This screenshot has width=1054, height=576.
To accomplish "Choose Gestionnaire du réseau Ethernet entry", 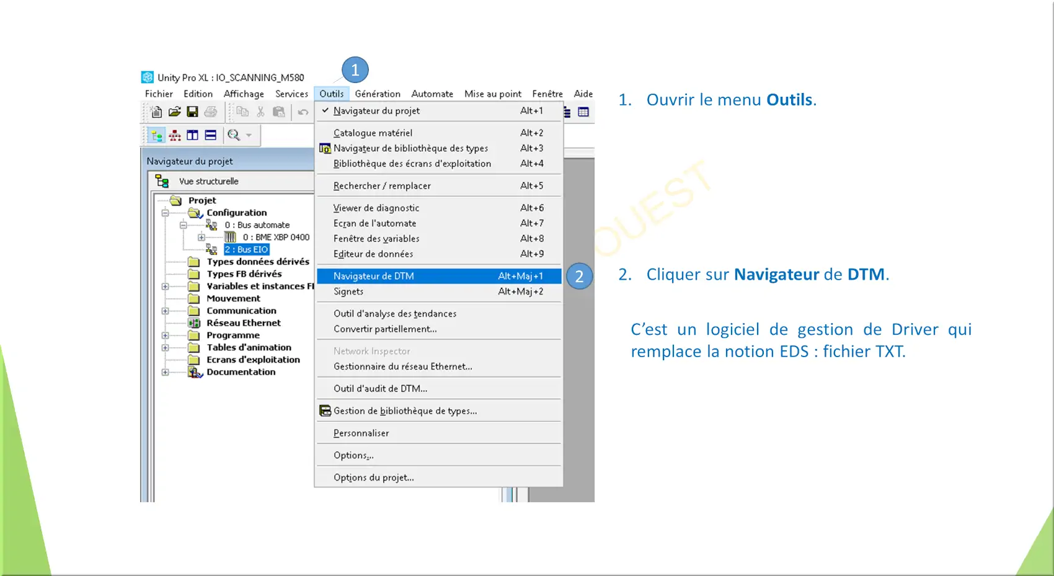I will pyautogui.click(x=439, y=366).
